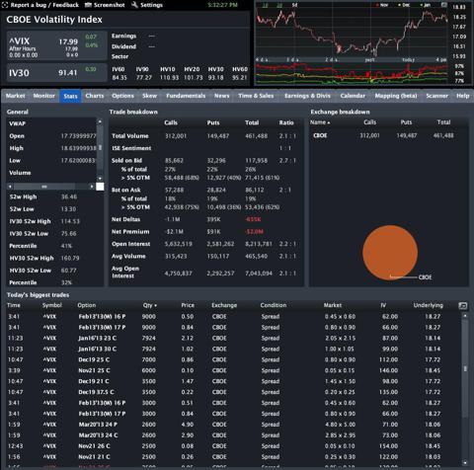Open the Earnings & Divis tab
This screenshot has width=474, height=470.
point(307,96)
